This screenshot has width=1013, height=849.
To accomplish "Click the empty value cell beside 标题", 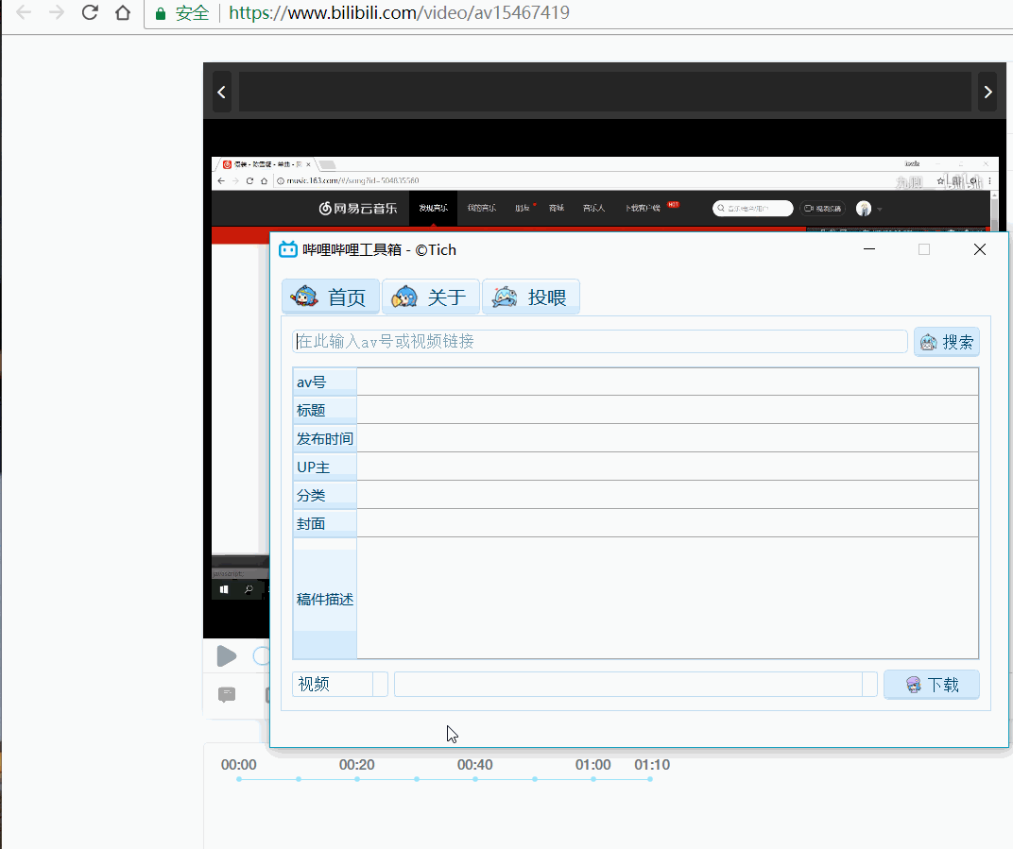I will (667, 410).
